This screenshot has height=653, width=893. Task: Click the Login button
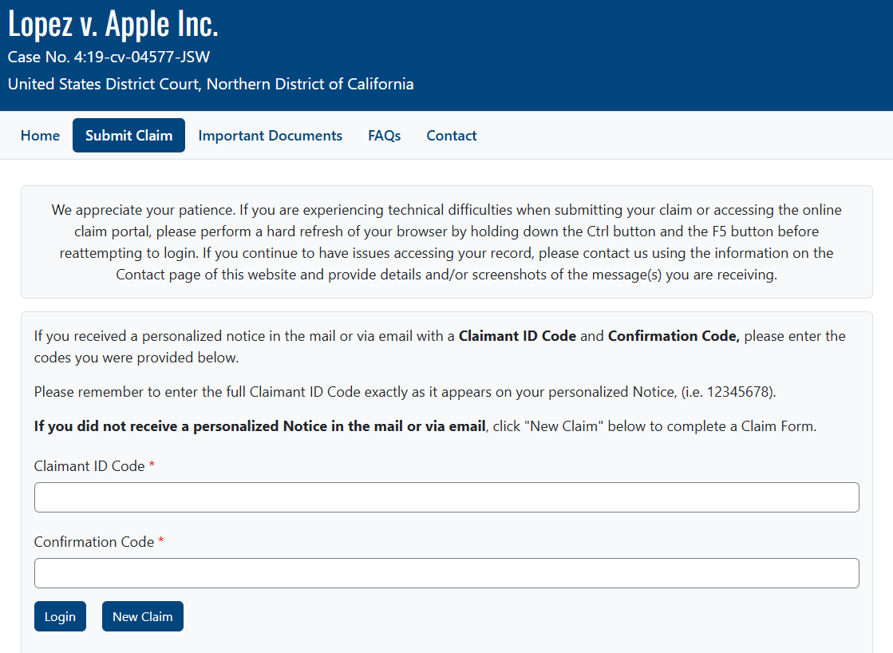click(x=60, y=616)
